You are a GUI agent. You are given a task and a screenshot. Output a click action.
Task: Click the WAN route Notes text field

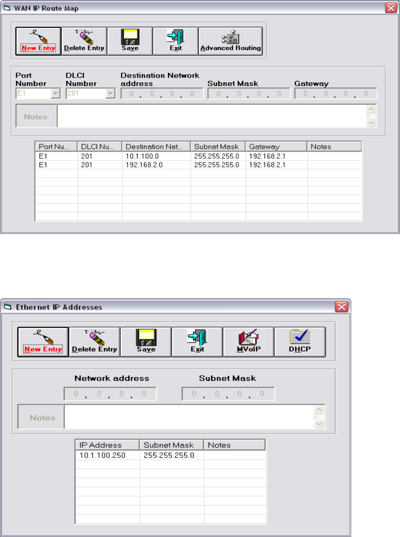click(212, 116)
